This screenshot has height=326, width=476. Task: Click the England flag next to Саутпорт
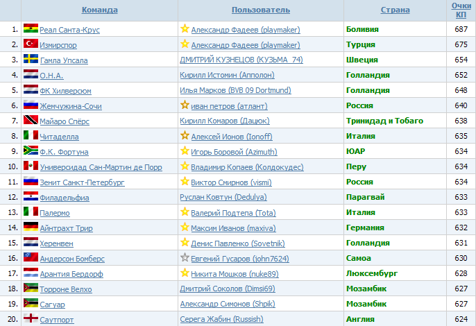pyautogui.click(x=31, y=319)
